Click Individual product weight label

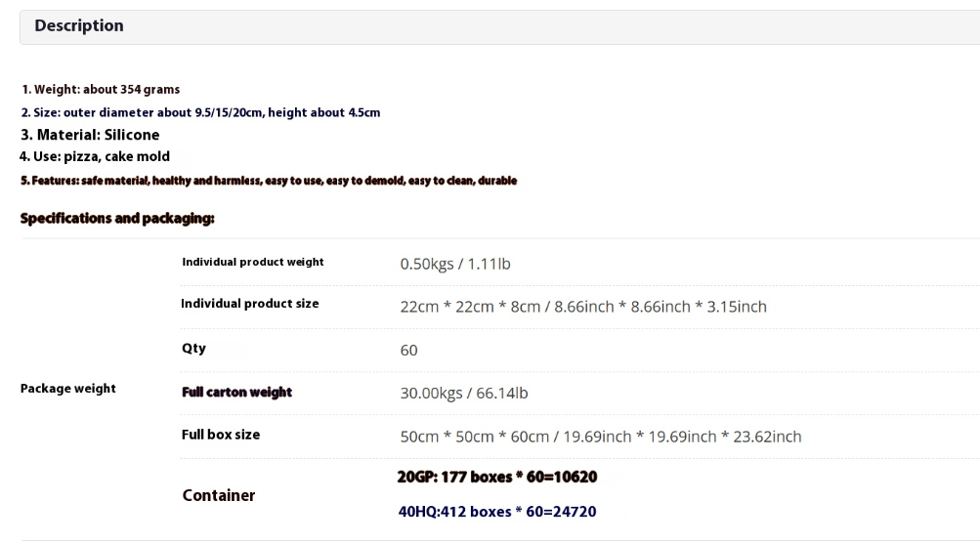252,262
